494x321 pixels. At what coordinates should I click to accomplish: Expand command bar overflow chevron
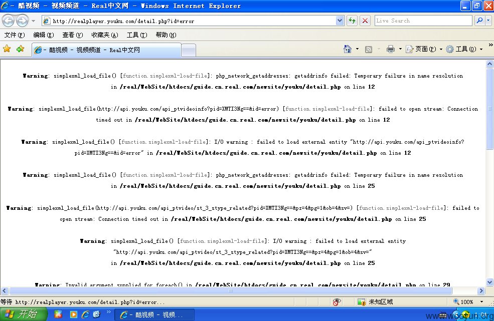(x=490, y=45)
